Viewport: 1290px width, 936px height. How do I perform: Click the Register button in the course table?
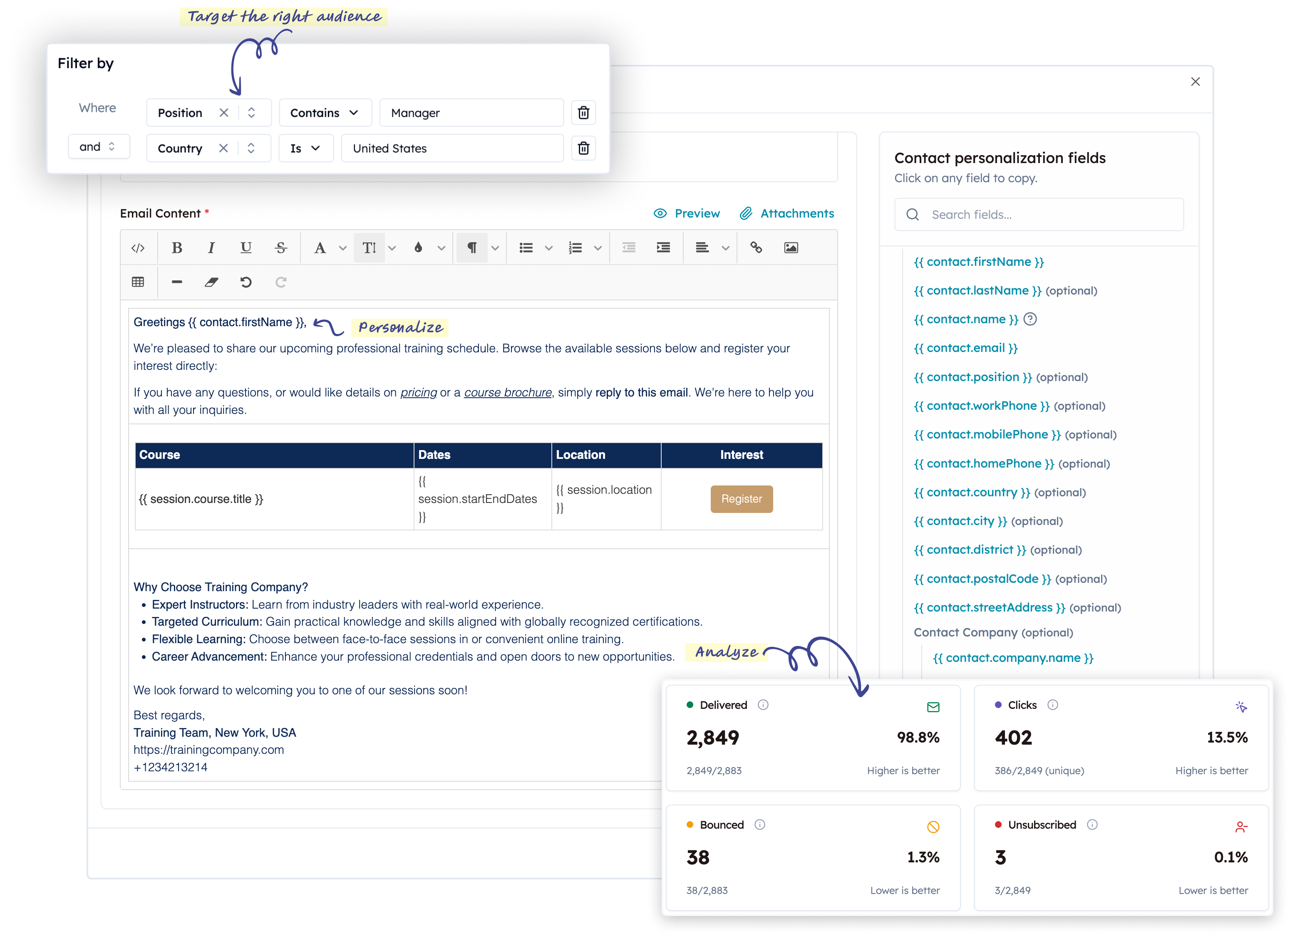pos(741,499)
